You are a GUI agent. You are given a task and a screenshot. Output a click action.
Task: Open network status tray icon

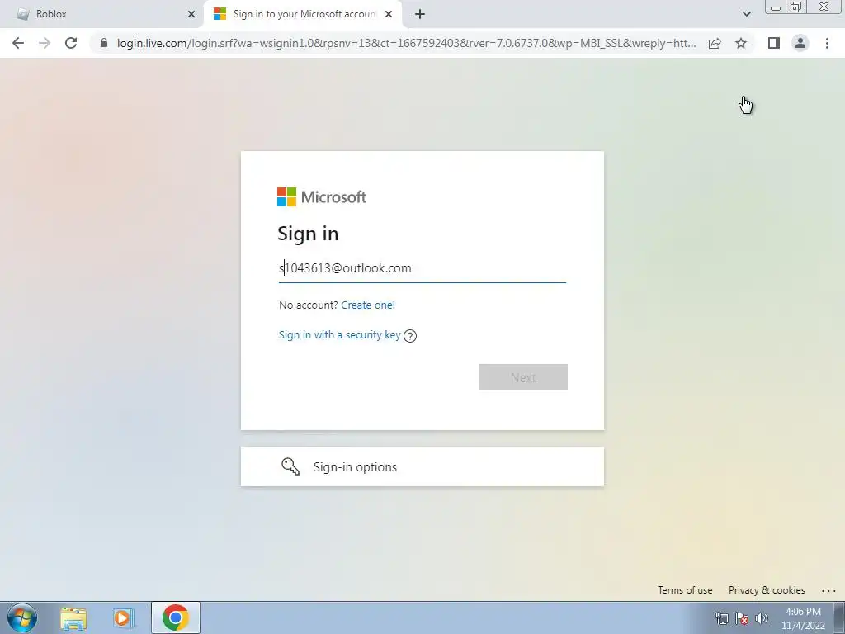pos(721,618)
